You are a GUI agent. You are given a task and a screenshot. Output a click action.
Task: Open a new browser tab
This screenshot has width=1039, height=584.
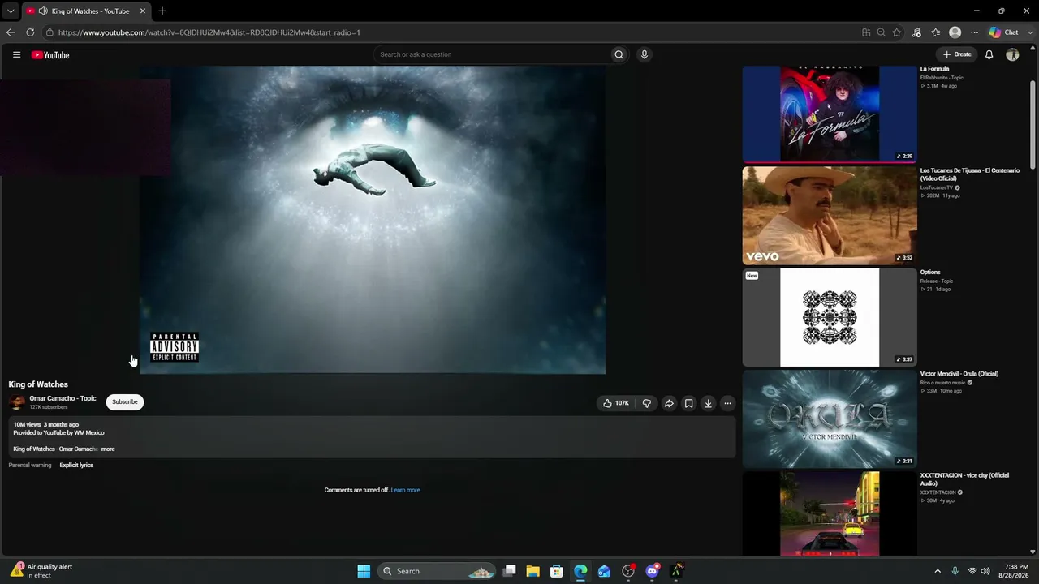pos(162,11)
